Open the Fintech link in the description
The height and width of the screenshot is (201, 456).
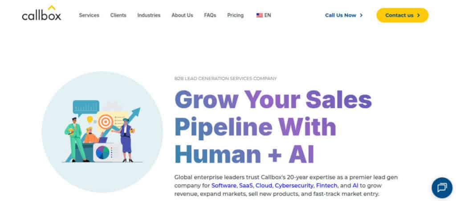coord(327,185)
